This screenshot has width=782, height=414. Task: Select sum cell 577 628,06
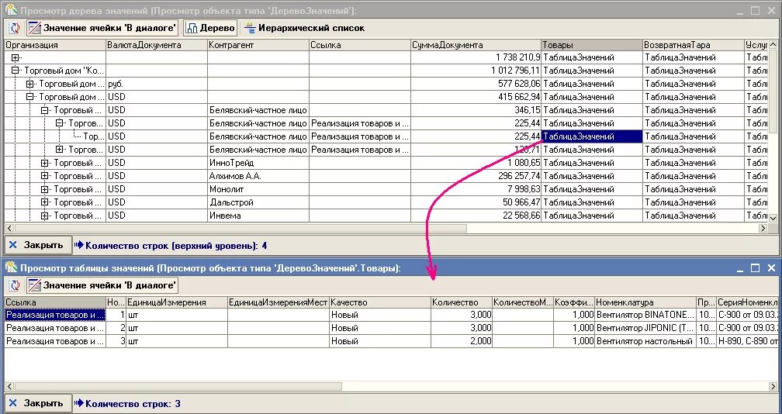click(x=476, y=84)
